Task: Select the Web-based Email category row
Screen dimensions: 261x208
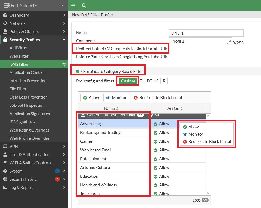Action: (142, 150)
